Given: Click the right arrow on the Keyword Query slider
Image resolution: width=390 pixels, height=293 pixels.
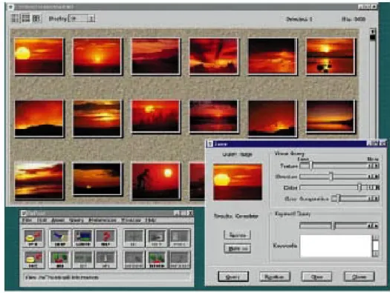Looking at the screenshot, I should tap(377, 226).
